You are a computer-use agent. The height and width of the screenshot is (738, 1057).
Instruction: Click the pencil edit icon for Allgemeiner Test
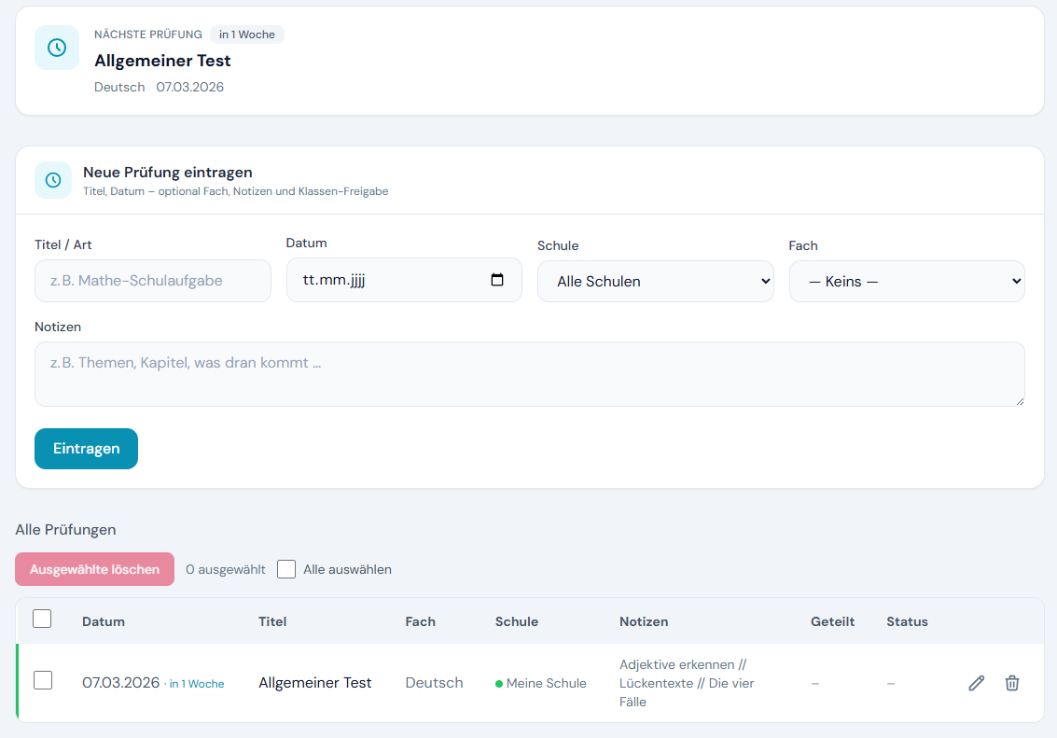[976, 683]
